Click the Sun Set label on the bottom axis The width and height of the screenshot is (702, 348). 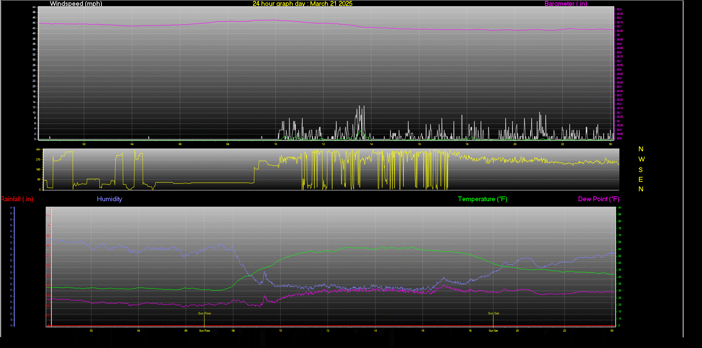pos(493,331)
